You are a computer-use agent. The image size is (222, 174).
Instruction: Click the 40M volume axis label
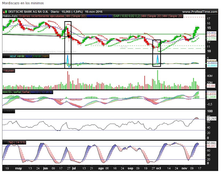click(x=210, y=76)
